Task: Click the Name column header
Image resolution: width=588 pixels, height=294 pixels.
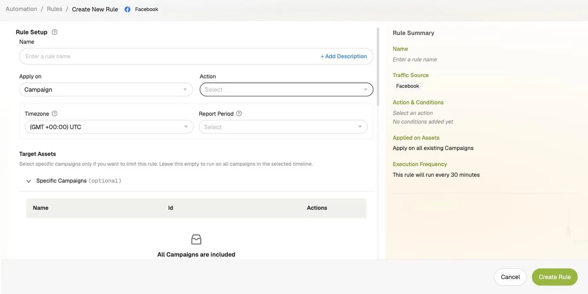Action: coord(41,208)
